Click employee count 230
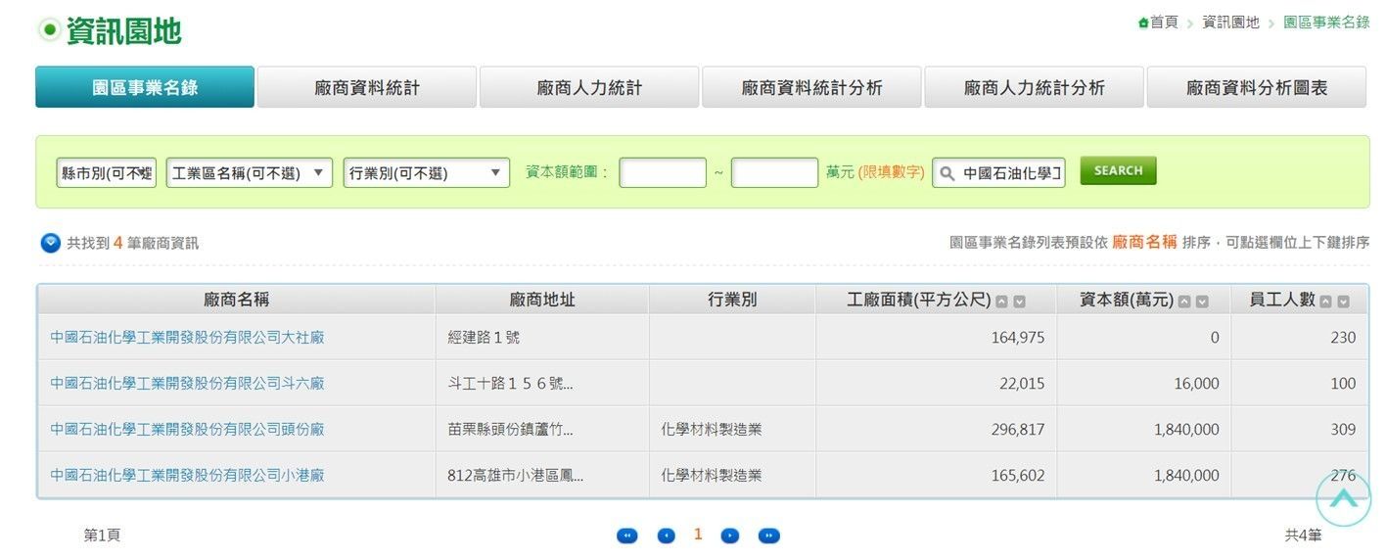The height and width of the screenshot is (558, 1386). pos(1343,337)
